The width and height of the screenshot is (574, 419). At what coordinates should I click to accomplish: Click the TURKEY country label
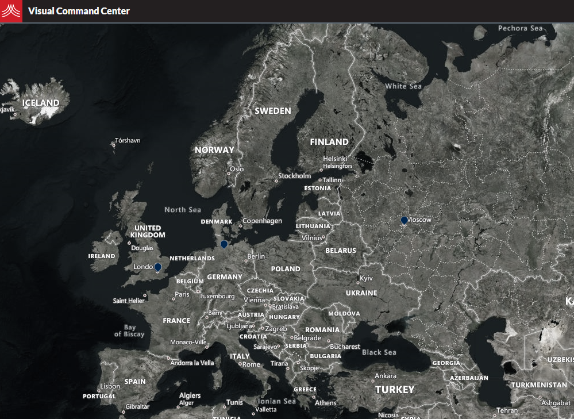click(x=395, y=390)
